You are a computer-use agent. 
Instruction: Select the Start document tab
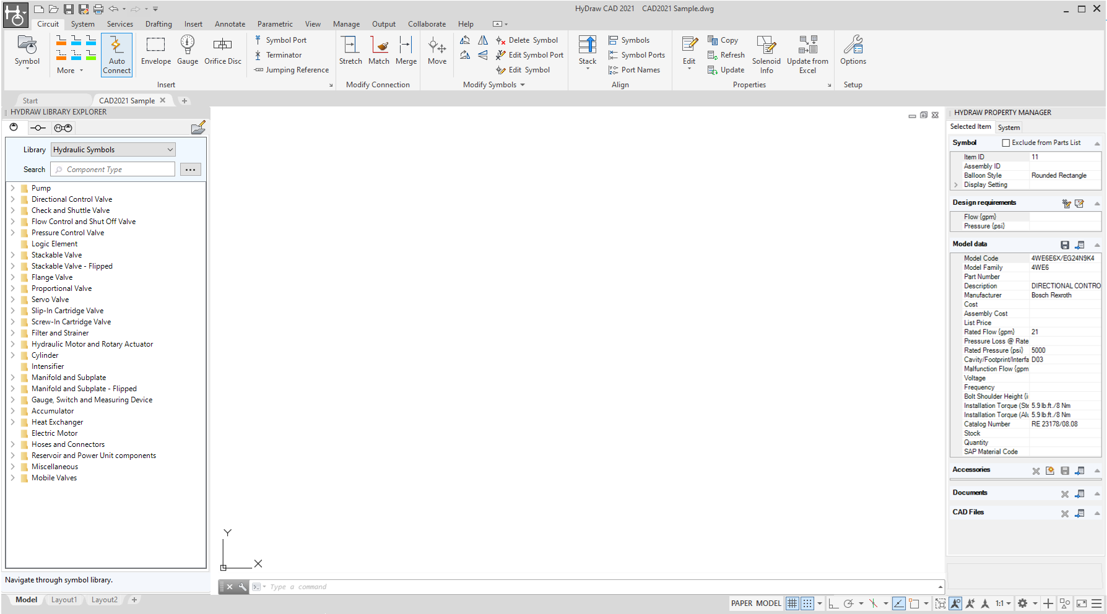(30, 101)
